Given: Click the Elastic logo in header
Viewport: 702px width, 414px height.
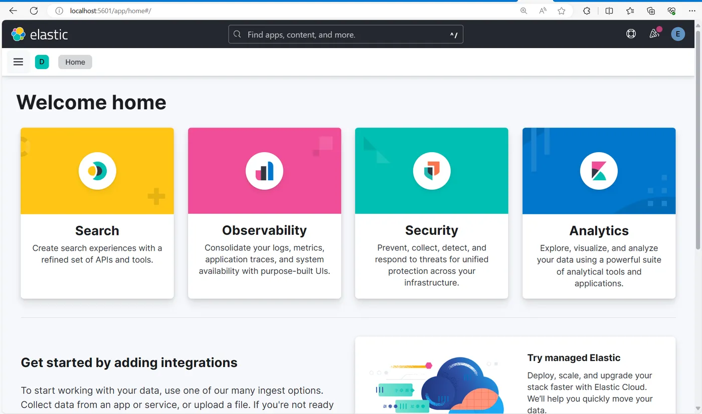Looking at the screenshot, I should 40,34.
